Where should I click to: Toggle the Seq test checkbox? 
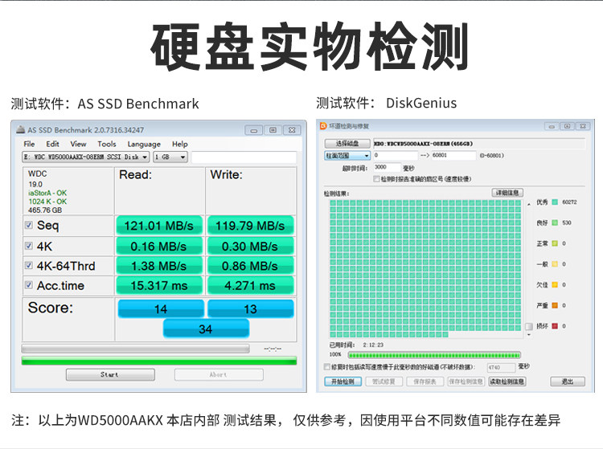click(28, 225)
